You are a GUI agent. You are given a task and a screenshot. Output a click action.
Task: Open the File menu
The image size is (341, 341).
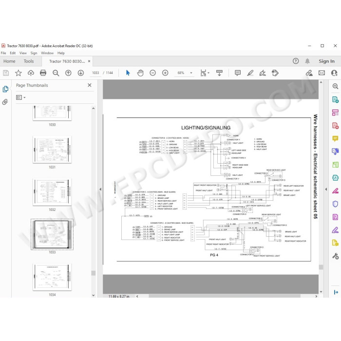point(3,53)
